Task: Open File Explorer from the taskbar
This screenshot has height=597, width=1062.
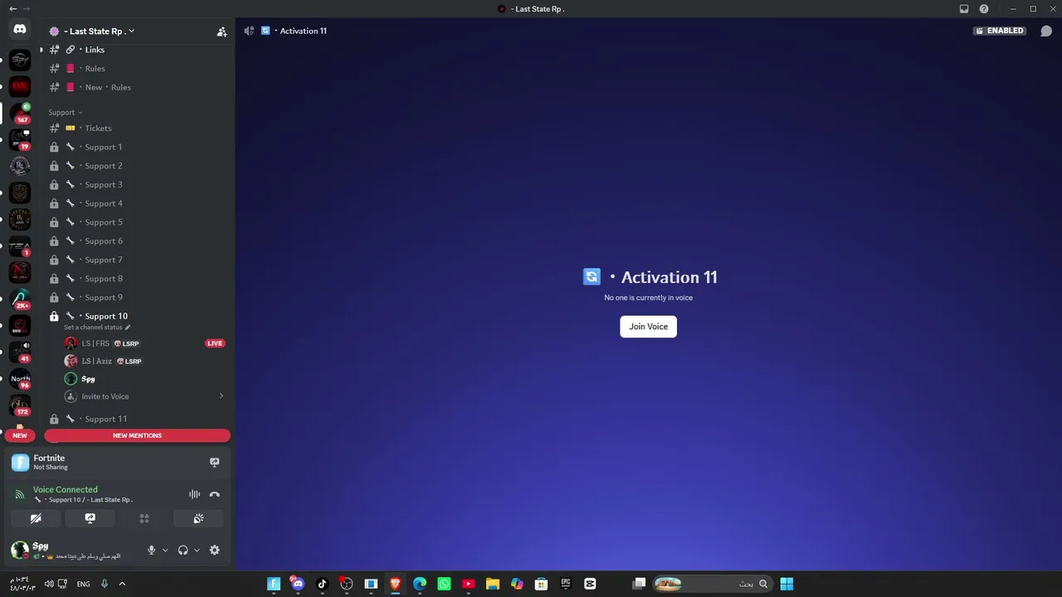Action: (x=492, y=584)
